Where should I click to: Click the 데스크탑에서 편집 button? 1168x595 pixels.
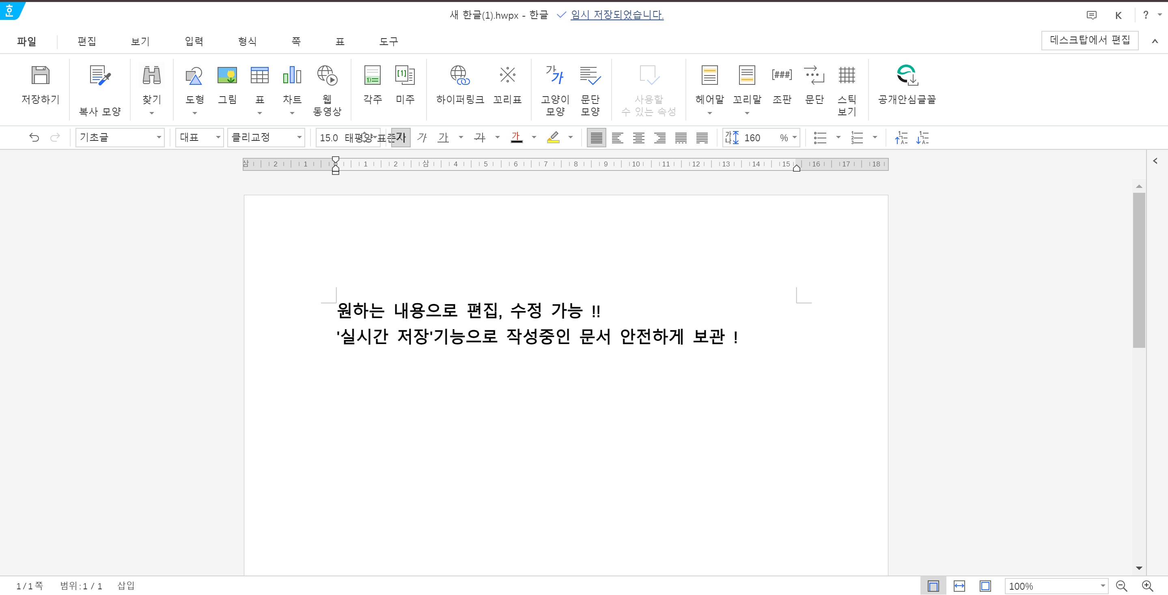coord(1090,40)
